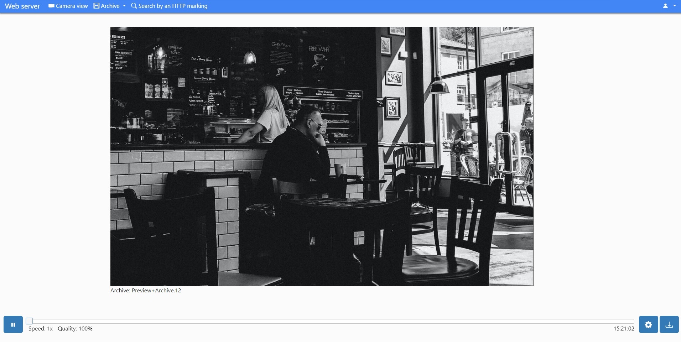Click the middle of the playback timeline

(x=330, y=321)
